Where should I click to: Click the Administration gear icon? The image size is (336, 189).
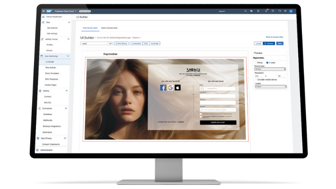[37, 150]
